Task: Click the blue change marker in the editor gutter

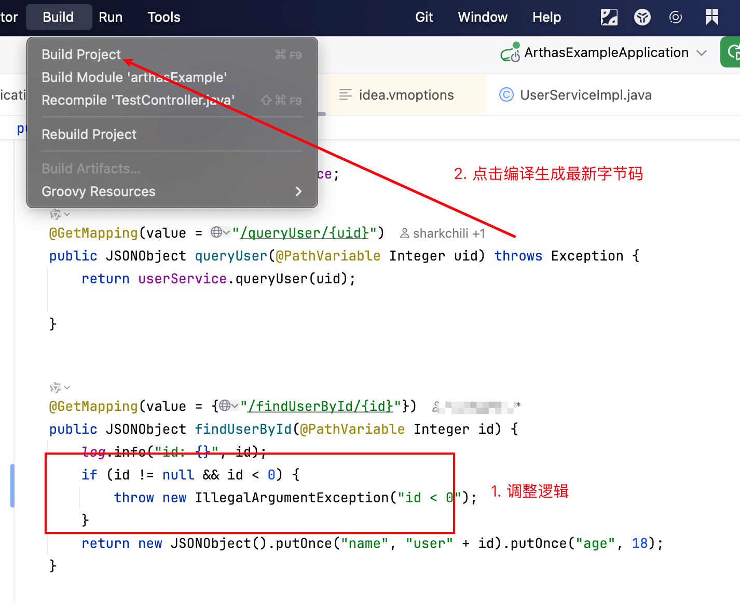Action: pos(12,486)
